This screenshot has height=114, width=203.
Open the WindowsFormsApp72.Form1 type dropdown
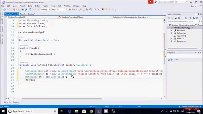point(85,17)
